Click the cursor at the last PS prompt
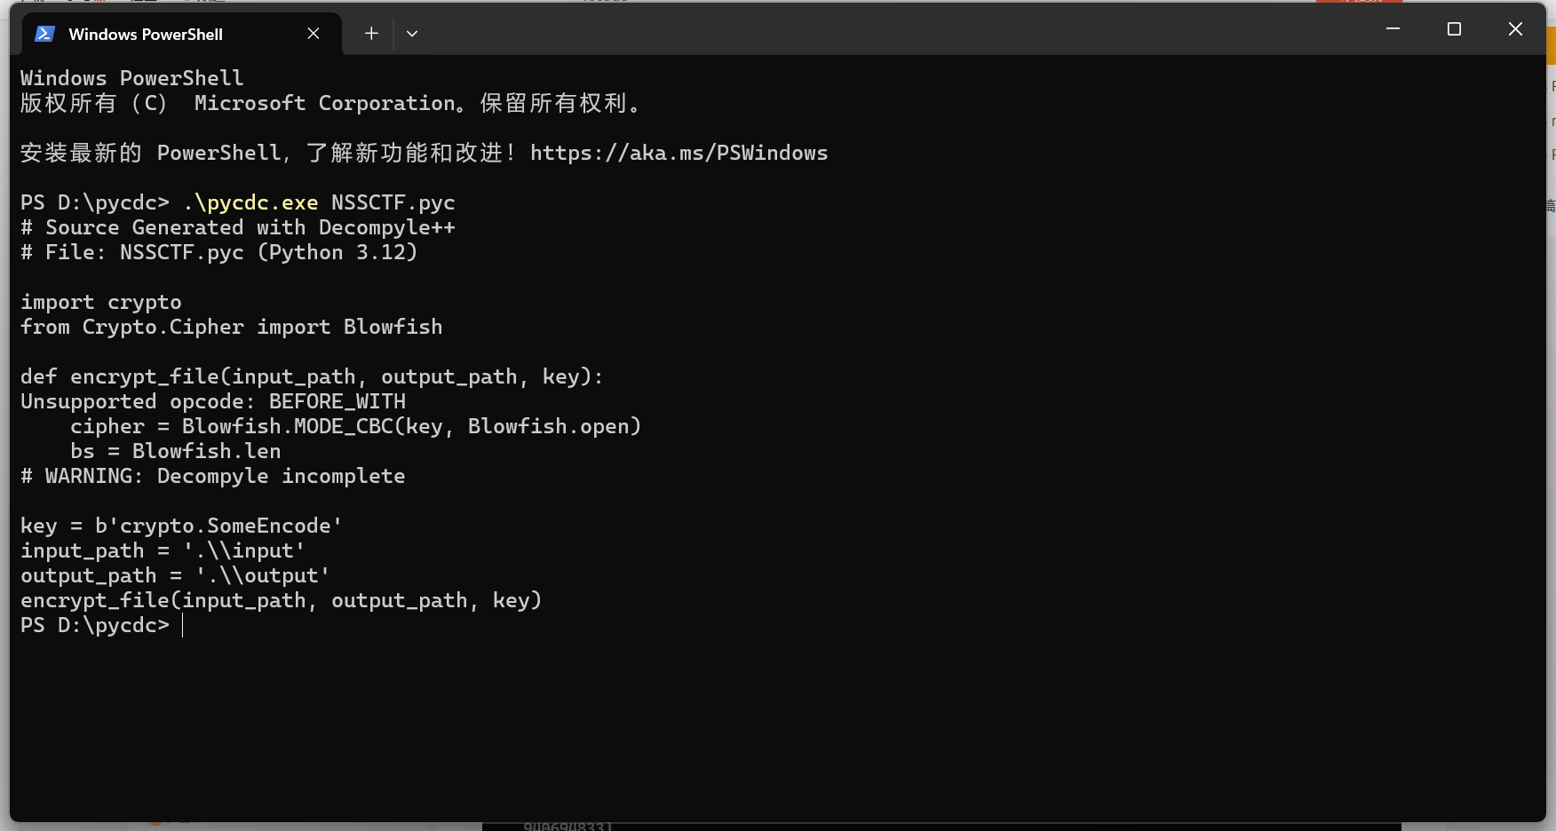The width and height of the screenshot is (1556, 831). [x=183, y=625]
